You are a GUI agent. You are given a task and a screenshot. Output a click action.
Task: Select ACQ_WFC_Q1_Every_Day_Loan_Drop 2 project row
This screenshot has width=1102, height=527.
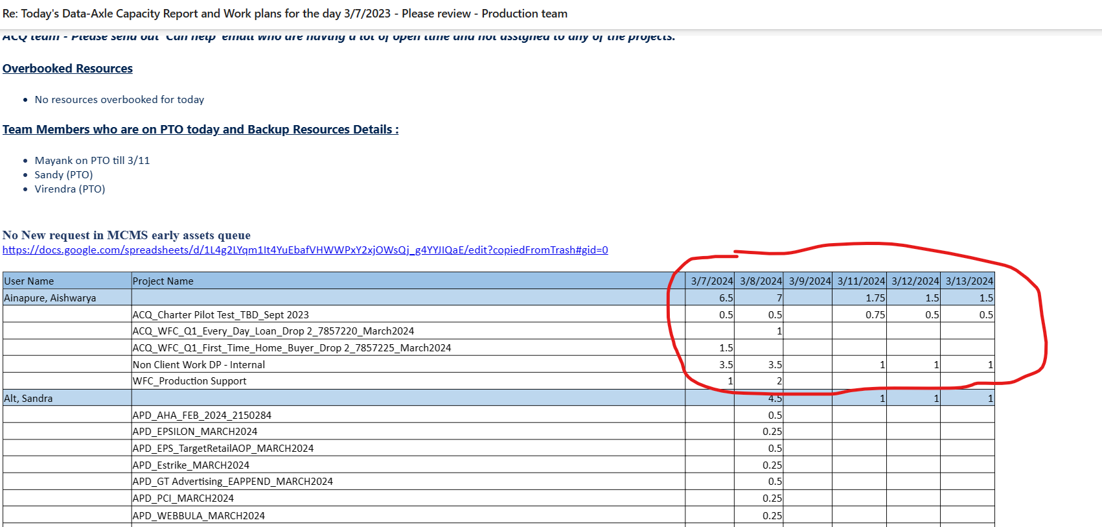[x=498, y=331]
